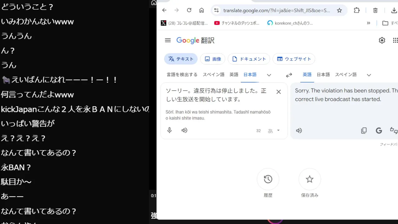Screen dimensions: 398x224
Task: Click the address bar URL
Action: 277,11
